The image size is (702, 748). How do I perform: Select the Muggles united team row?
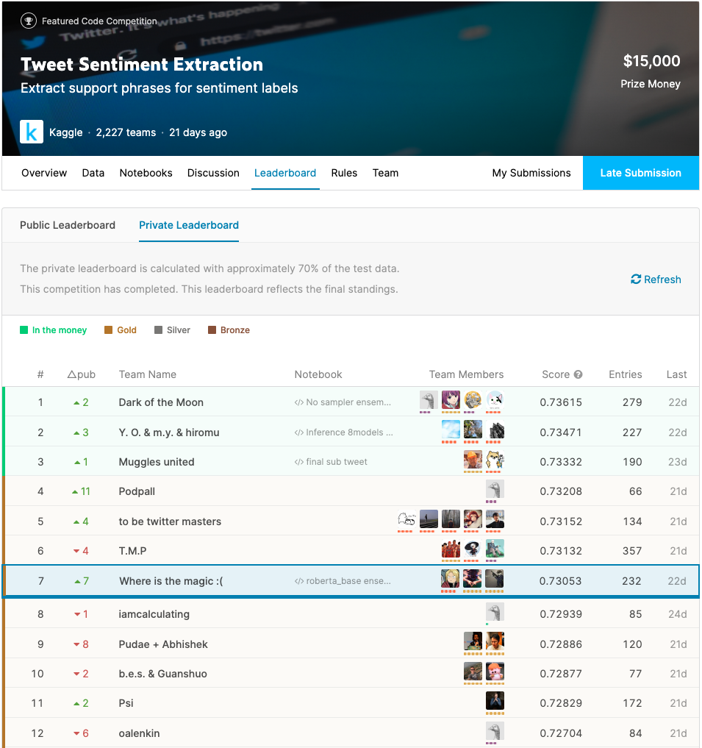[x=157, y=462]
